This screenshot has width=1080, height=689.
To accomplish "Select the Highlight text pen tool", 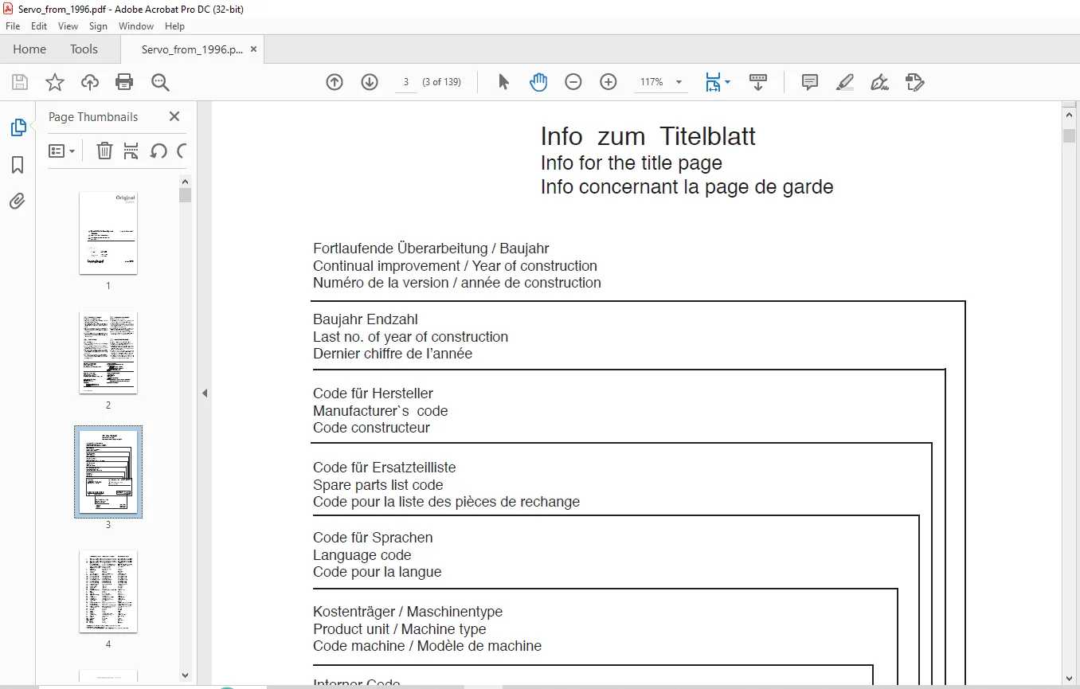I will tap(845, 82).
